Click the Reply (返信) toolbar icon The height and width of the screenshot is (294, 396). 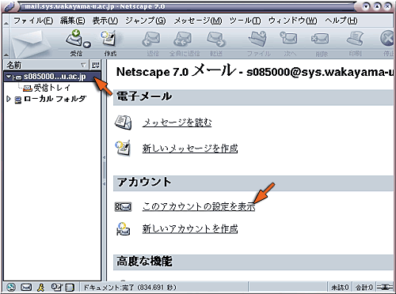coord(152,39)
